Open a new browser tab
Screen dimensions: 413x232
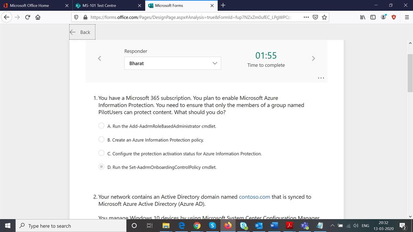223,5
